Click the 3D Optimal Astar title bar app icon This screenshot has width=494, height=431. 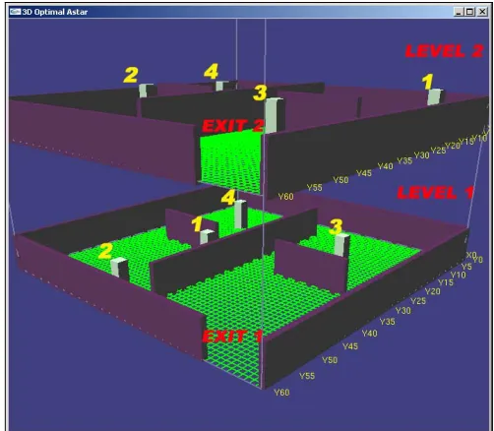(15, 12)
